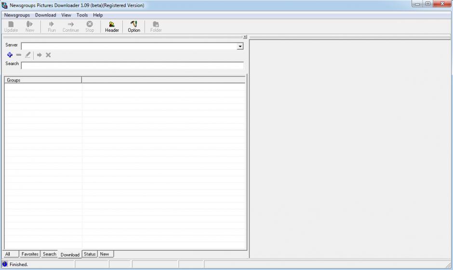
Task: Remove server with the minus icon
Action: [19, 55]
